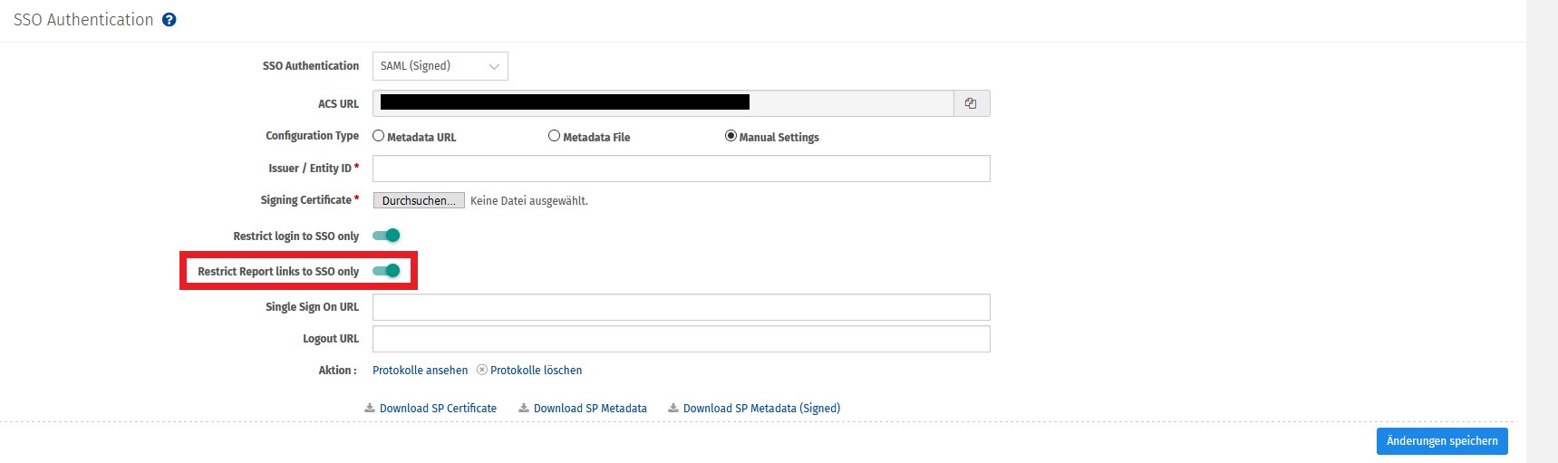1558x463 pixels.
Task: Click the Logout URL input field
Action: [x=681, y=339]
